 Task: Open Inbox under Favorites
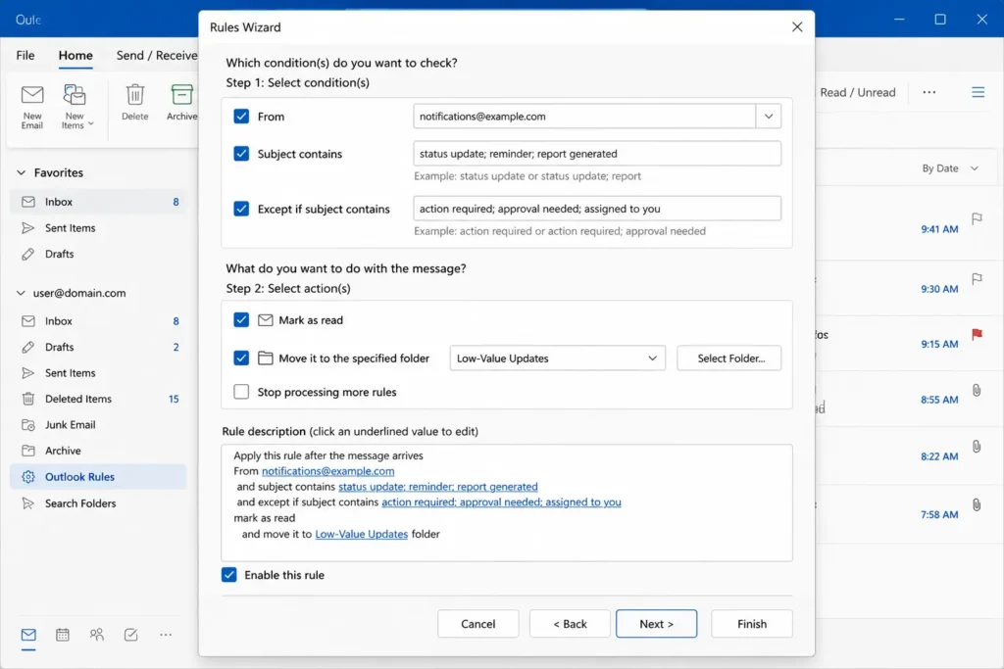tap(99, 202)
